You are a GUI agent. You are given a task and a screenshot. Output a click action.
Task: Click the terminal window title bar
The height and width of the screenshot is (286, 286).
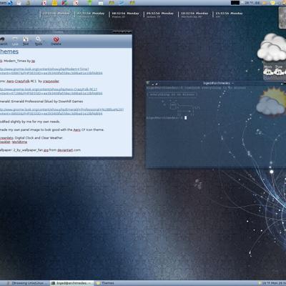click(216, 83)
